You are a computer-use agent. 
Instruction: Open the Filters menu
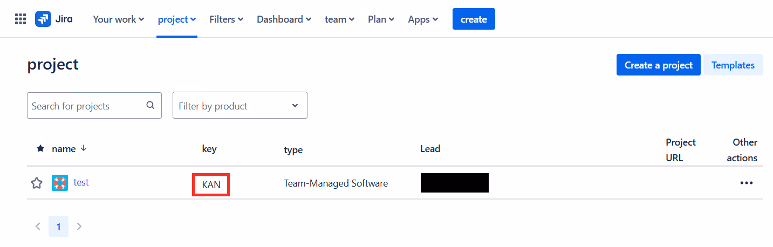click(x=227, y=19)
